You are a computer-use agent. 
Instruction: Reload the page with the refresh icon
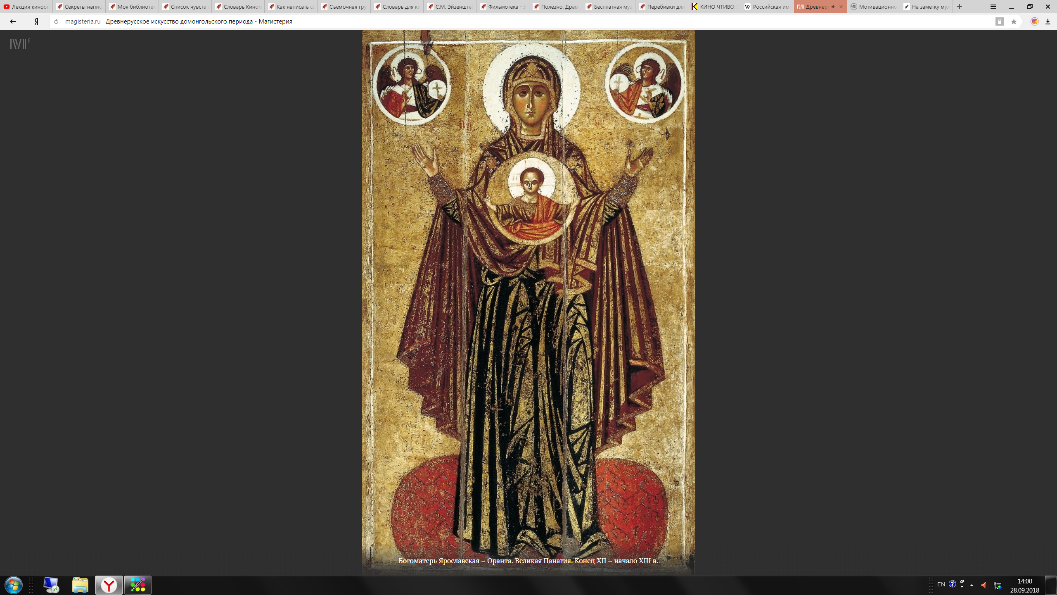click(56, 21)
